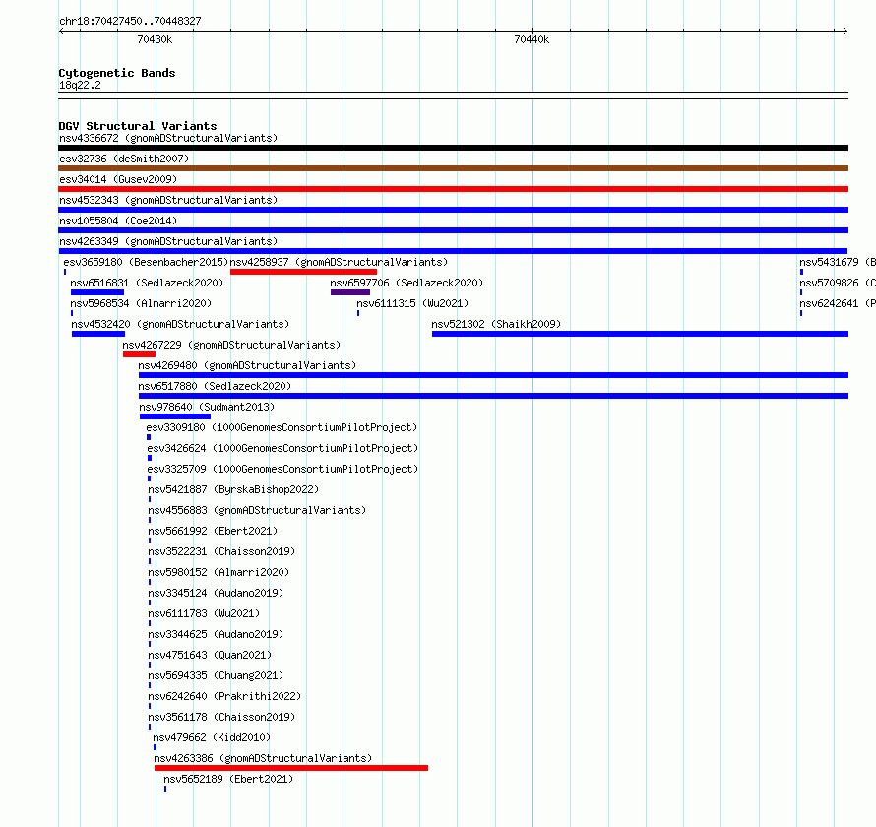Click the purple nsv6597706 variant bar
Image resolution: width=876 pixels, height=827 pixels.
point(350,292)
